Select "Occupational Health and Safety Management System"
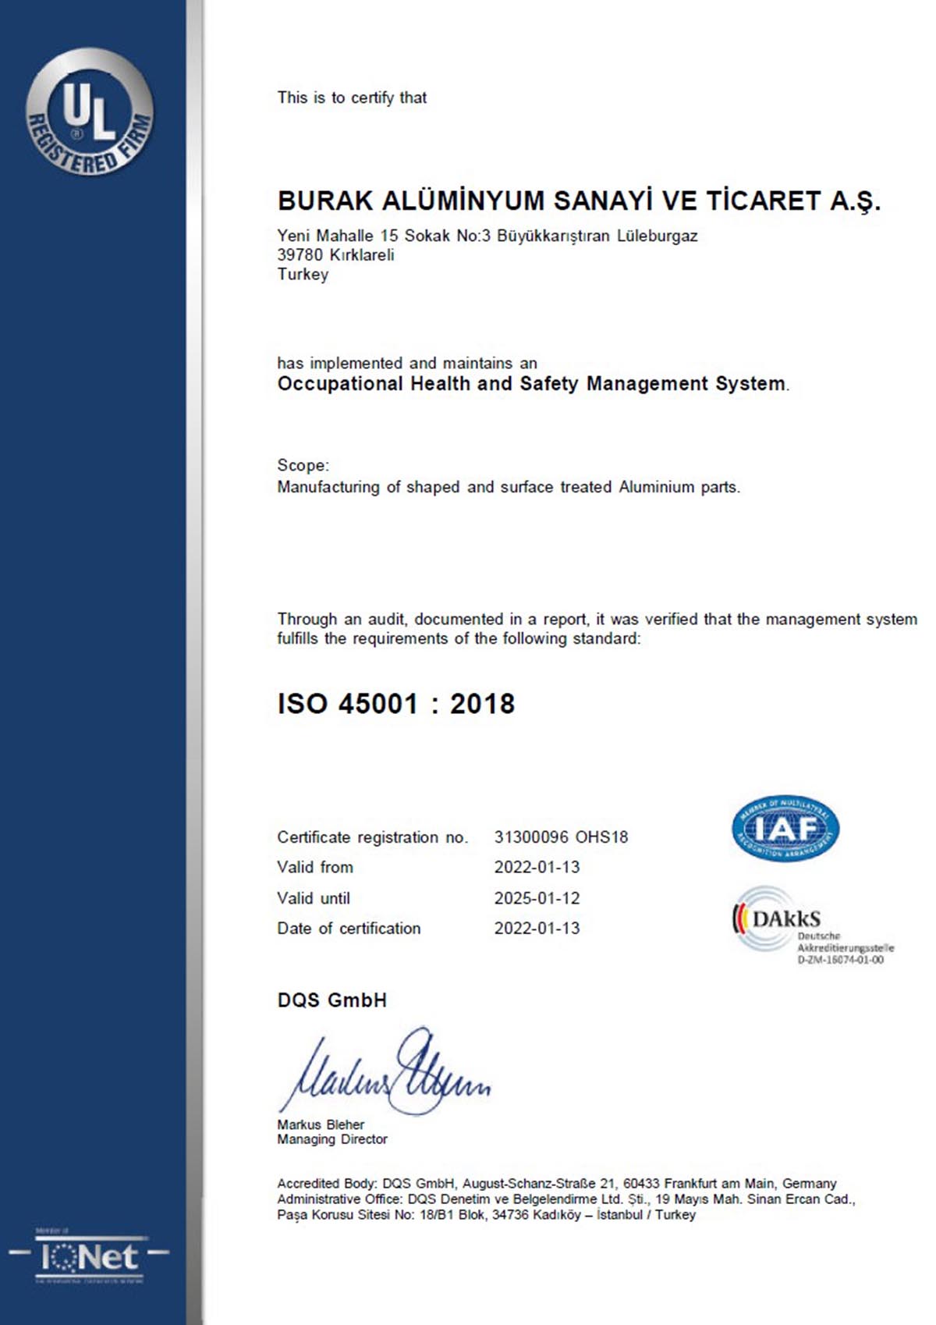936x1325 pixels. (532, 384)
